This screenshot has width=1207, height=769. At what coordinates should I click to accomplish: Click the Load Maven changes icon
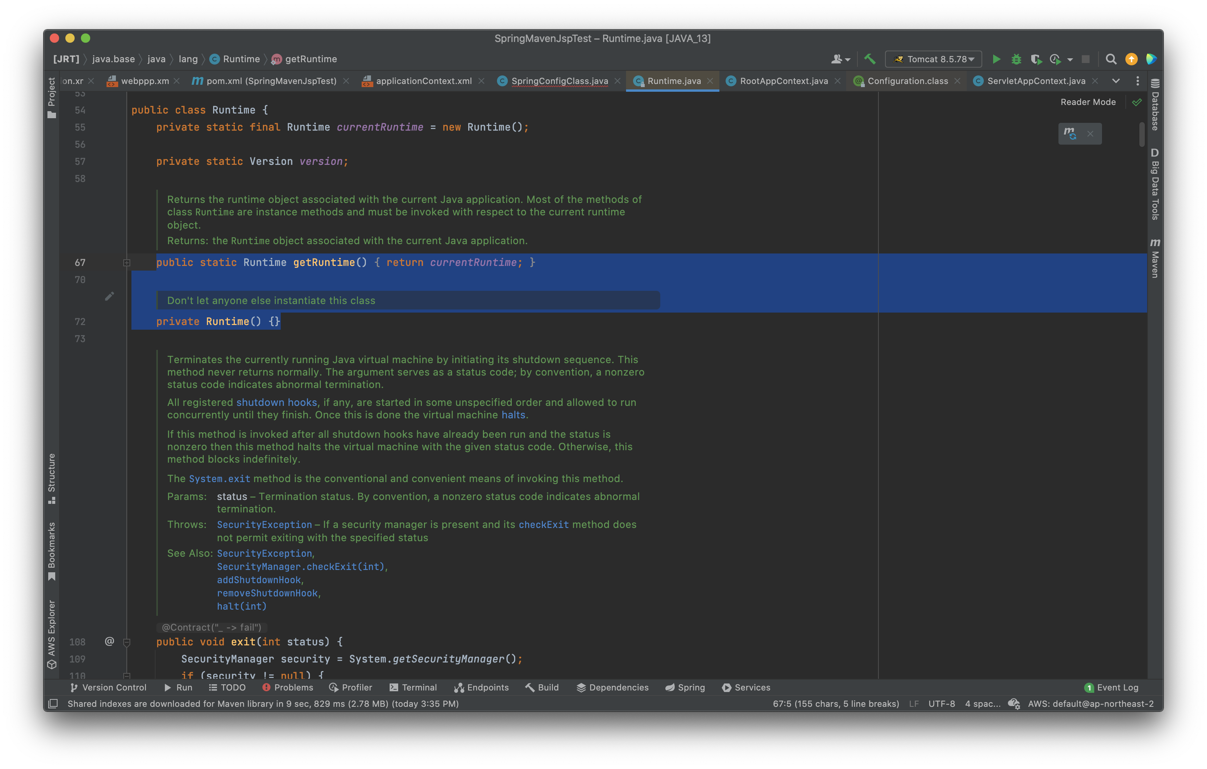click(x=1070, y=133)
